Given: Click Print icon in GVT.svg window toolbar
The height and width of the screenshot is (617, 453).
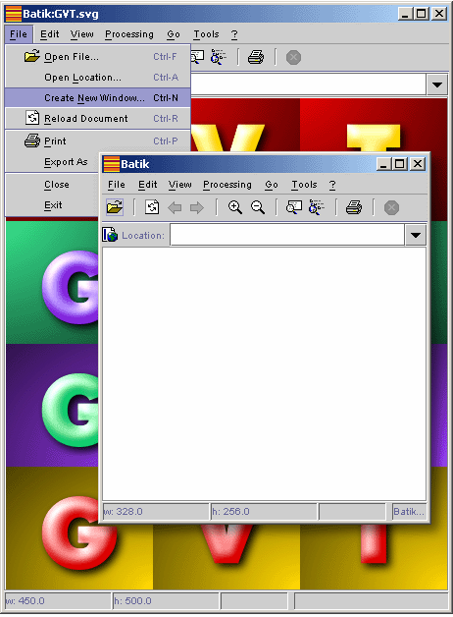Looking at the screenshot, I should pyautogui.click(x=256, y=57).
